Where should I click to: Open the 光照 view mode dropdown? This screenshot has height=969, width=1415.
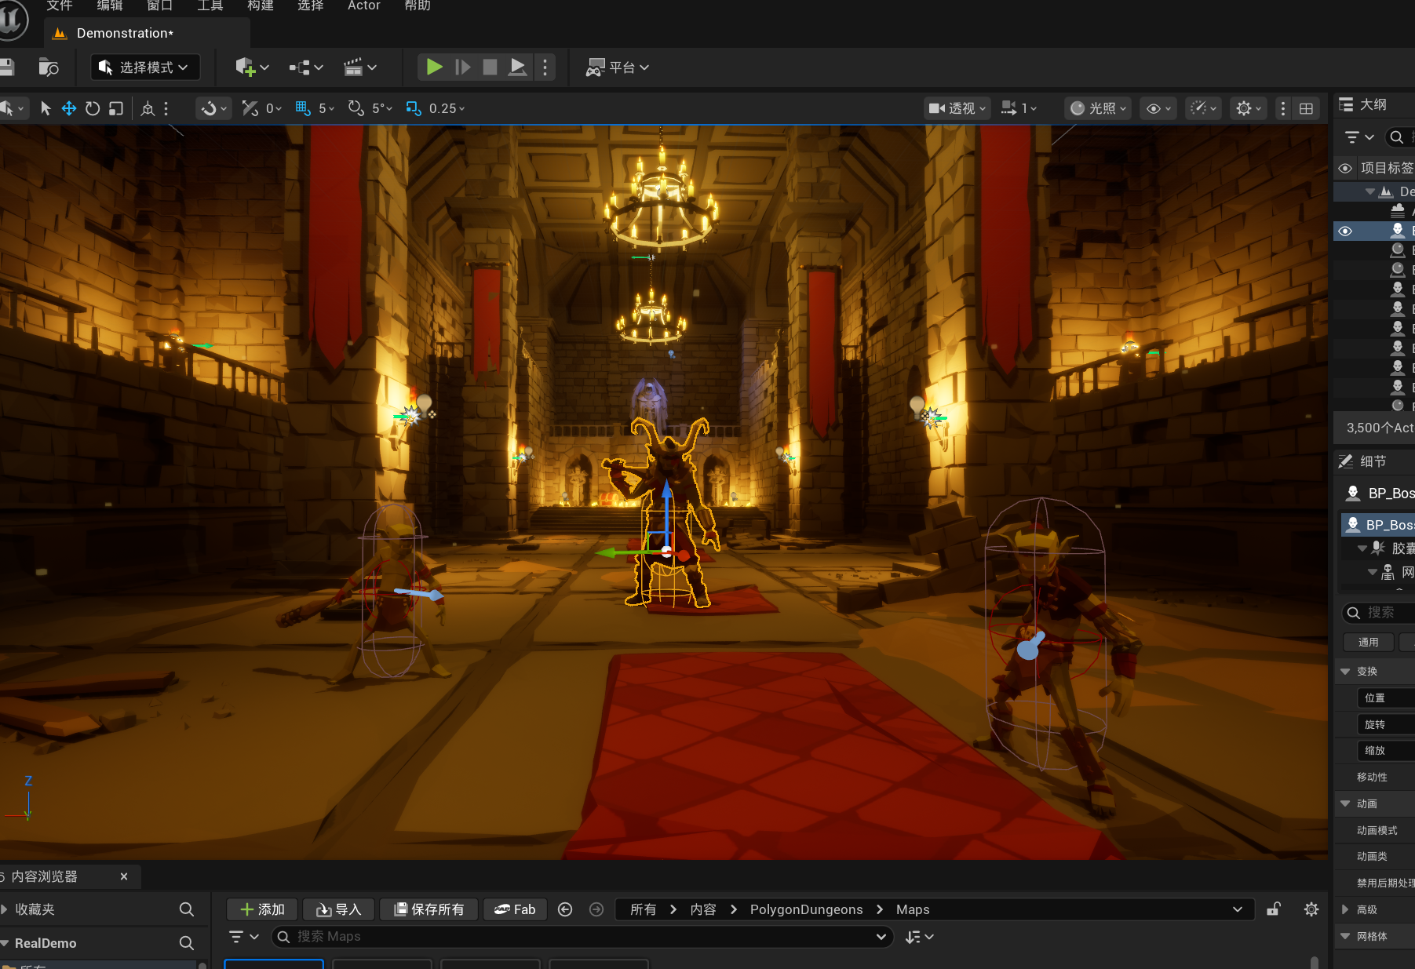[1098, 108]
